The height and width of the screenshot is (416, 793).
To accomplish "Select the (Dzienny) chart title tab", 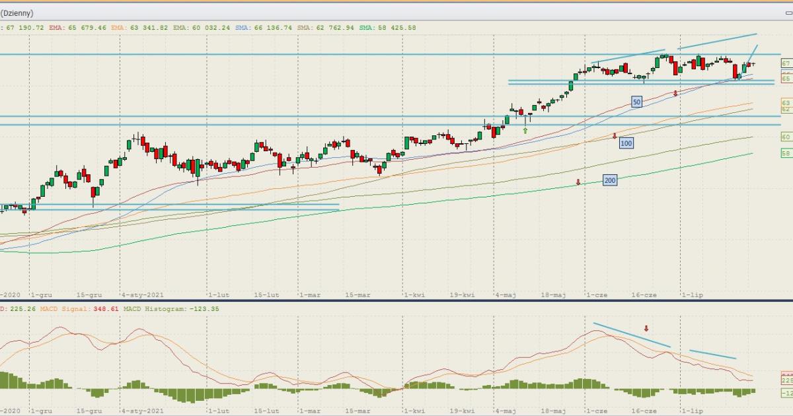I will pyautogui.click(x=17, y=13).
